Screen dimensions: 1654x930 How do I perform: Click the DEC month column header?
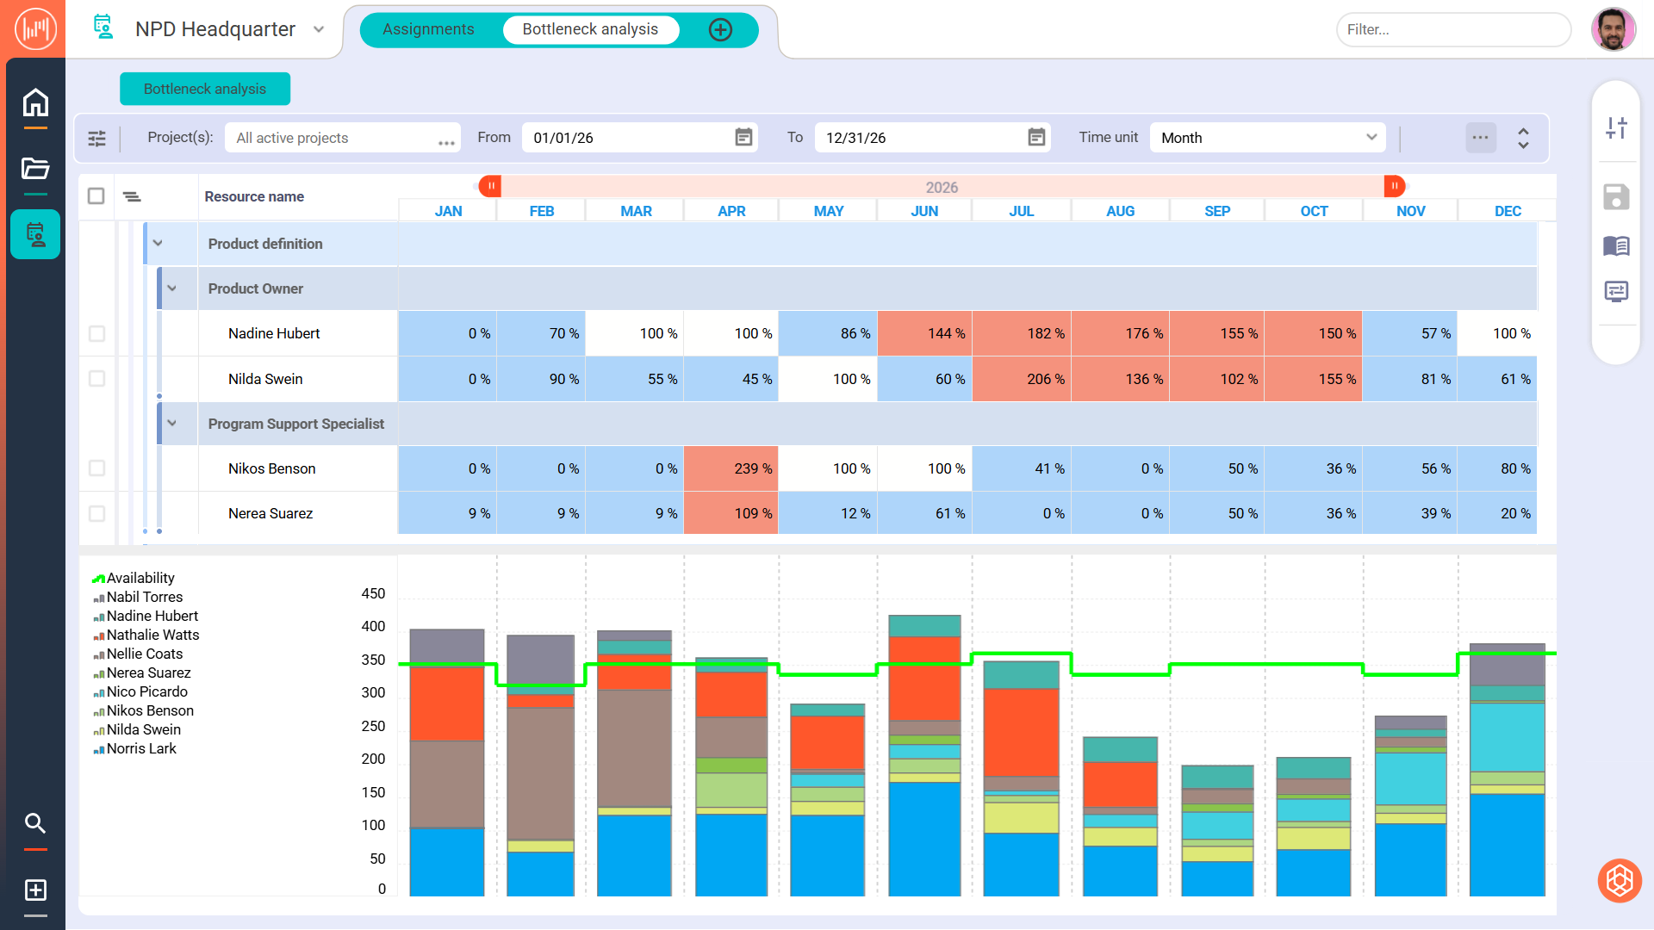(1508, 211)
